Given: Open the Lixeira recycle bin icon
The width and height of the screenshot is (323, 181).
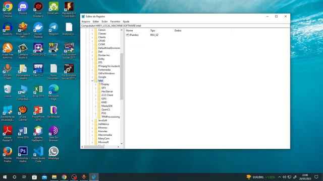Looking at the screenshot, I should tap(8, 91).
